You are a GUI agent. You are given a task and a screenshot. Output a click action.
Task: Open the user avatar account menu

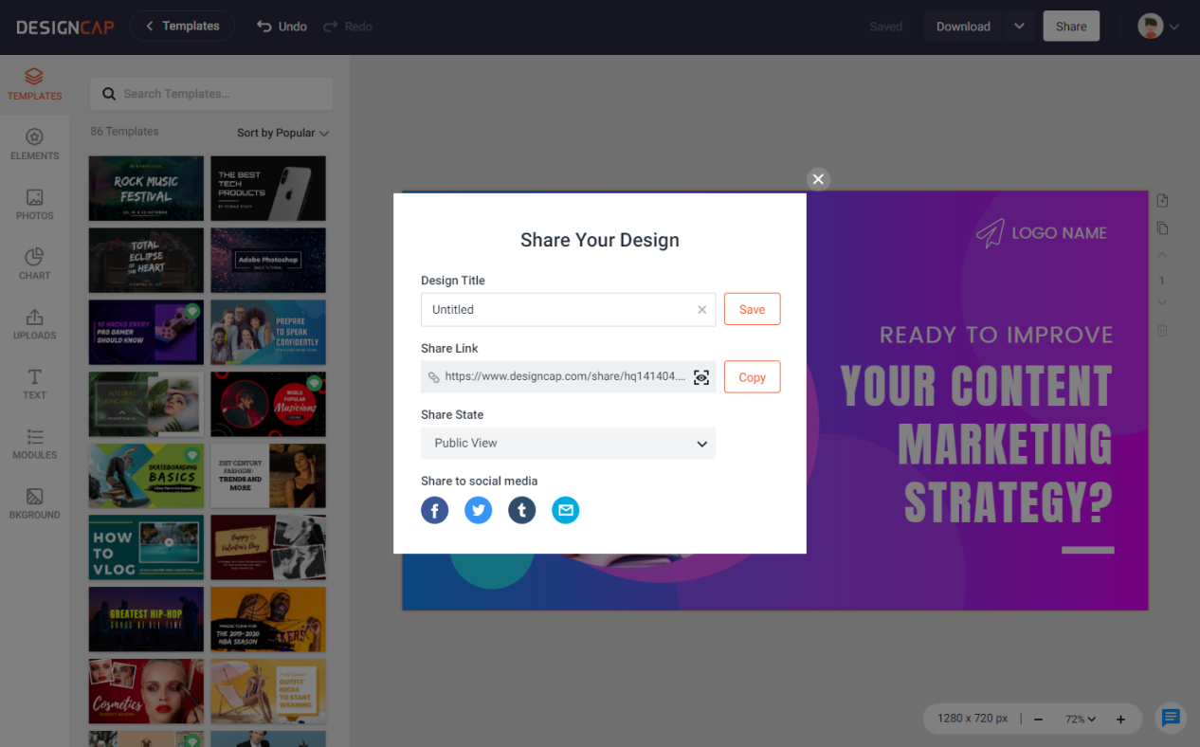coord(1158,27)
